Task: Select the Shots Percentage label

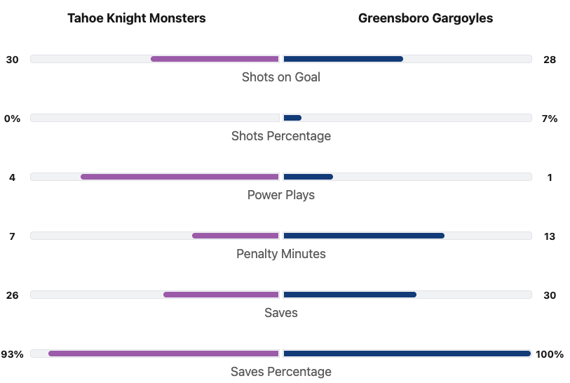Action: [281, 136]
